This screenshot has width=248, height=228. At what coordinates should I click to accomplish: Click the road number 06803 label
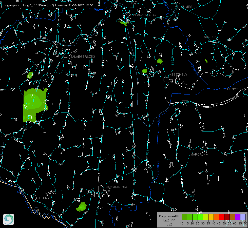190,195
